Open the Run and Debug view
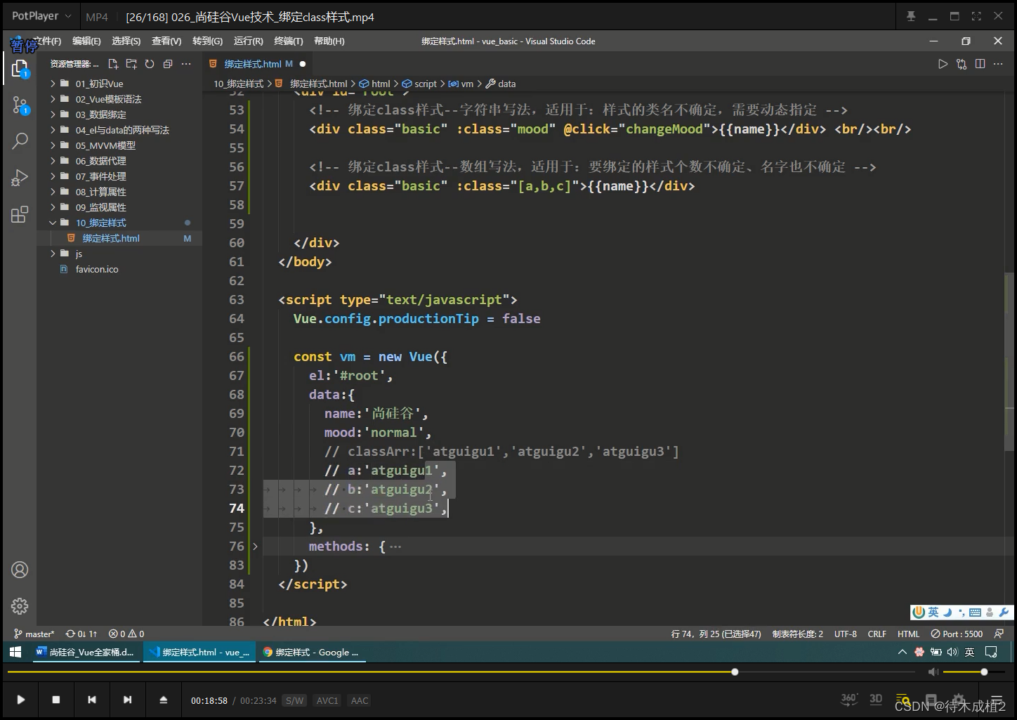Viewport: 1017px width, 720px height. pos(20,178)
